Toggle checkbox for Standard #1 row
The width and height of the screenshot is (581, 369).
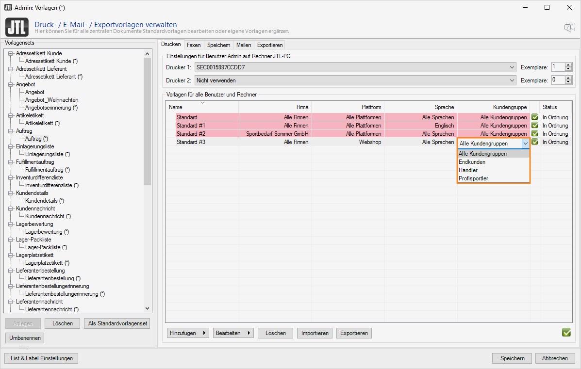pyautogui.click(x=534, y=126)
